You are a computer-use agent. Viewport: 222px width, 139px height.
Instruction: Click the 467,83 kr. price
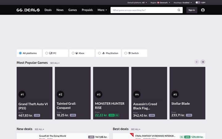(x=26, y=116)
